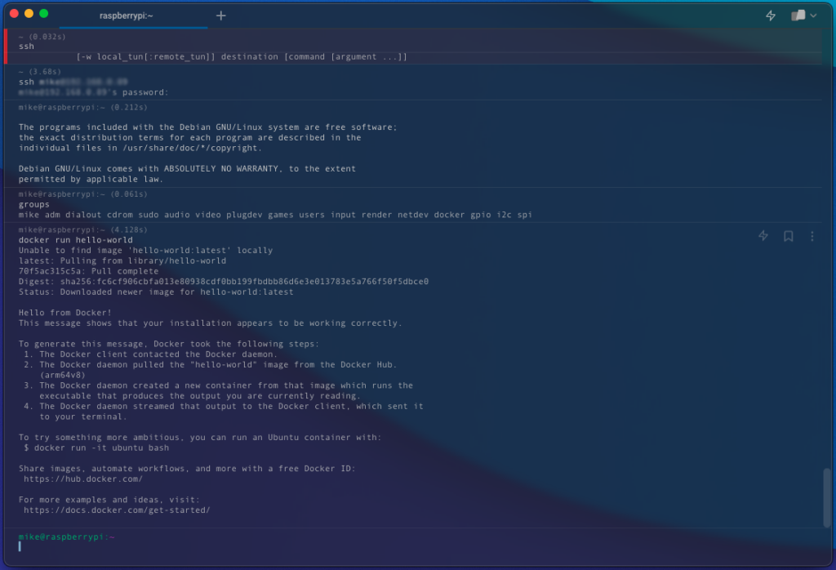Click 'Unable to find image' output line
Screen dimensions: 836x570
tap(145, 250)
